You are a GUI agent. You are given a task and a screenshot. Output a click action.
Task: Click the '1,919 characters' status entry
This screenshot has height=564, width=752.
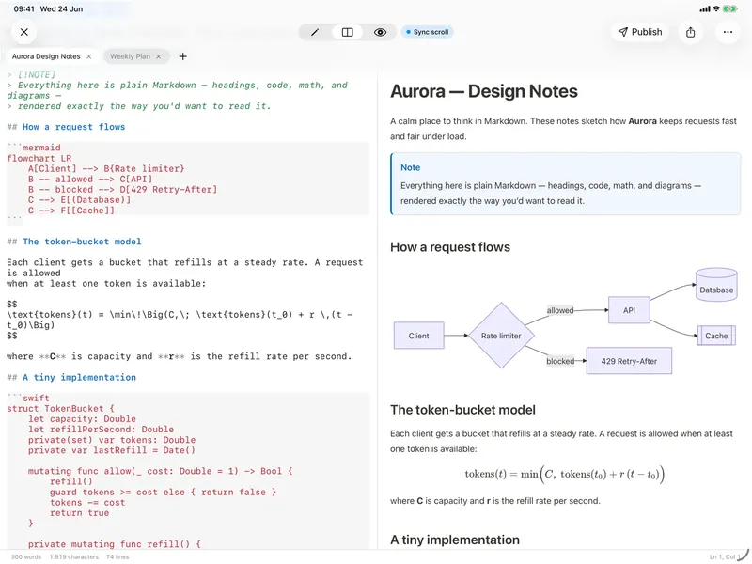[74, 556]
